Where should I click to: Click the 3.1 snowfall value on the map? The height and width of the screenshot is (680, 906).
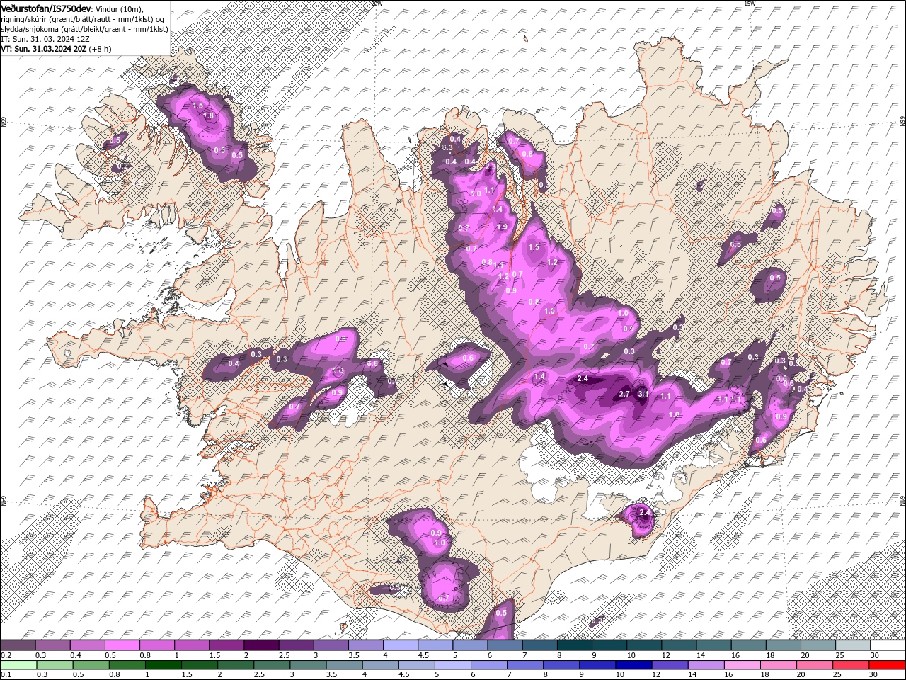coord(643,394)
